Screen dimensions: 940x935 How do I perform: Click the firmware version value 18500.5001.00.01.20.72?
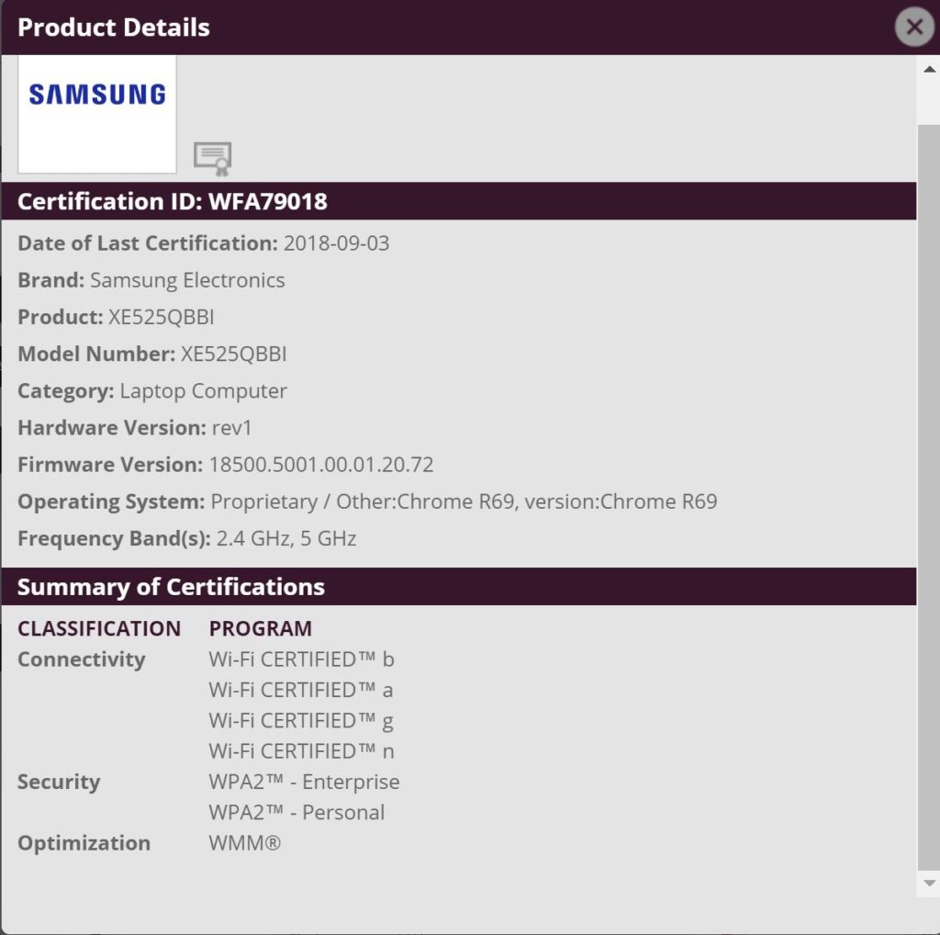(320, 465)
